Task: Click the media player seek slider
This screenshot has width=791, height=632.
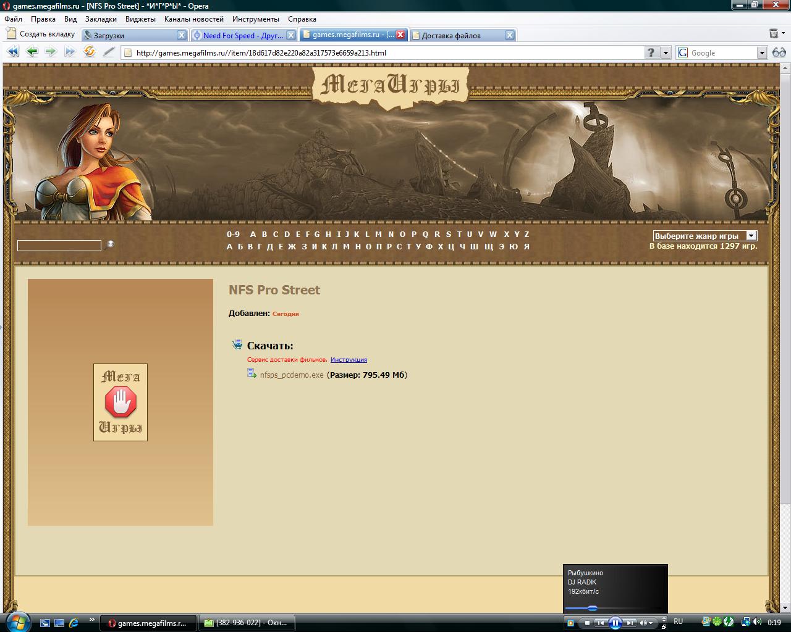Action: tap(593, 609)
